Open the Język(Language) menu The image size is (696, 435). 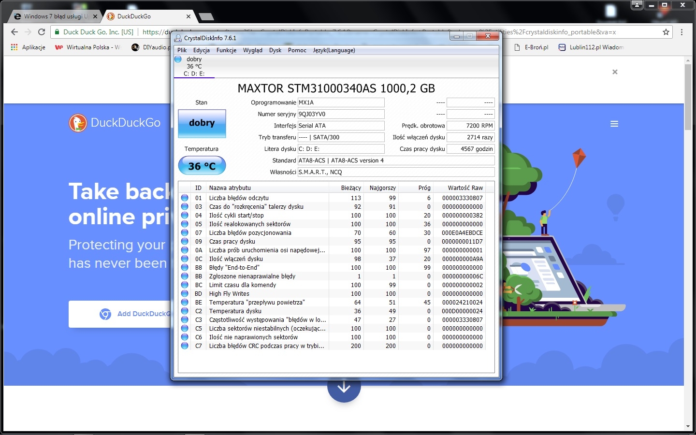coord(334,50)
